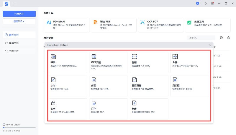Open a new tab with the plus button
Image resolution: width=236 pixels, height=135 pixels.
click(13, 4)
